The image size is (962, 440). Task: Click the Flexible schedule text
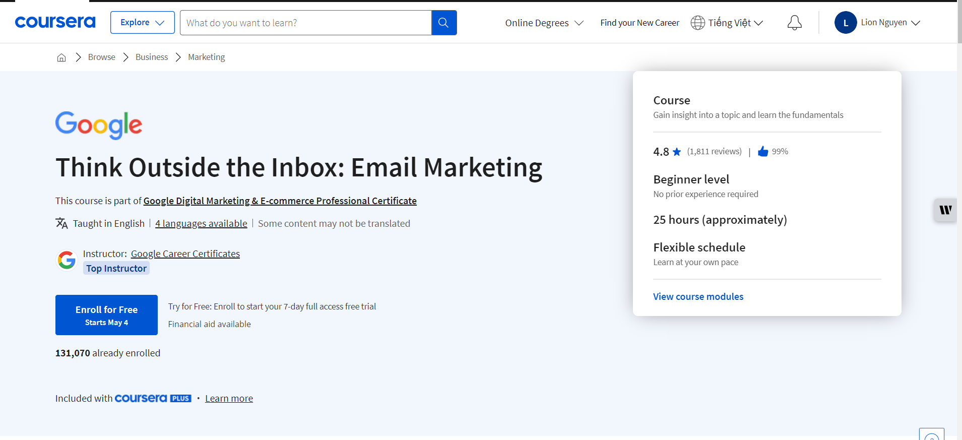coord(699,247)
